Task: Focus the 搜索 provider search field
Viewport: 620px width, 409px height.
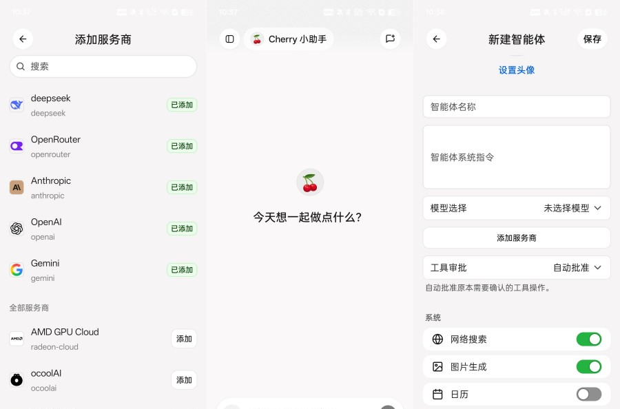Action: 103,66
